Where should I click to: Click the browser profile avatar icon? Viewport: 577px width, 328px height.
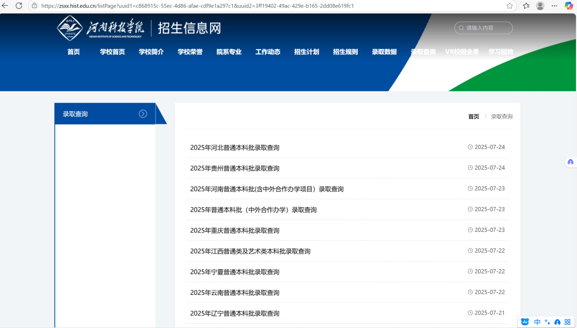pyautogui.click(x=540, y=6)
